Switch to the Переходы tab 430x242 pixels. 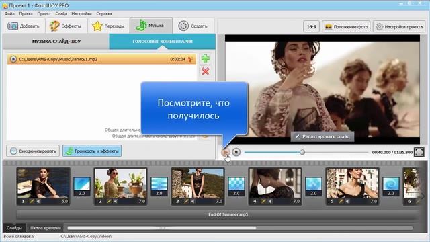point(108,26)
